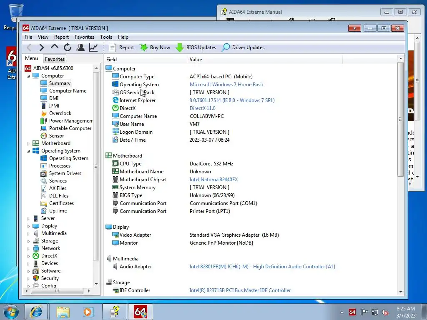Launch Internet Explorer from the taskbar

pyautogui.click(x=36, y=312)
